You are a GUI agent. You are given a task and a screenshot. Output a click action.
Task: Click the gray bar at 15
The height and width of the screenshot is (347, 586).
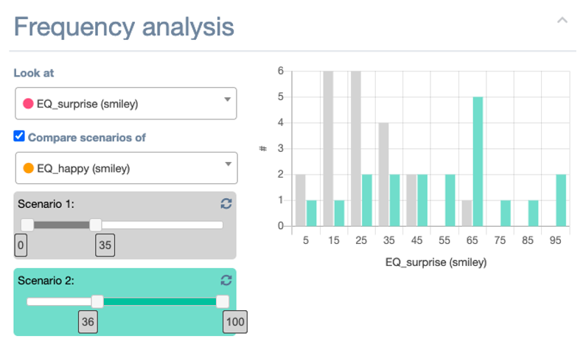click(x=328, y=149)
